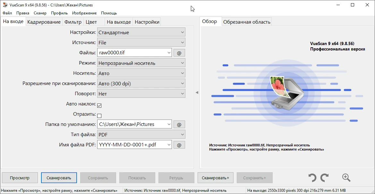
Task: Click the rotate right arrow icon
Action: coord(325,178)
